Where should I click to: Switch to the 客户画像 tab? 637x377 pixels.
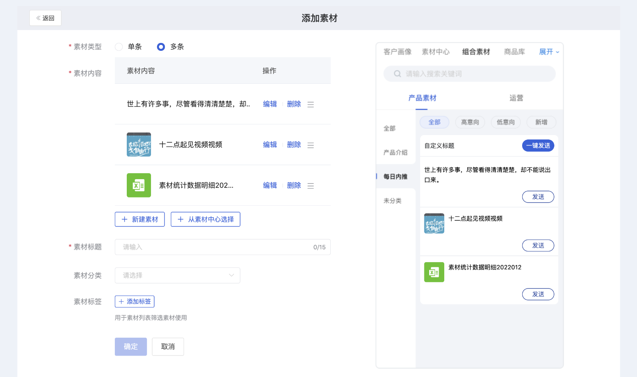[x=397, y=52]
